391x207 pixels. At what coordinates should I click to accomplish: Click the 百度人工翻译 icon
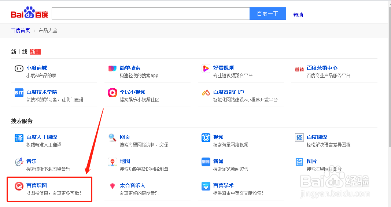(x=19, y=138)
